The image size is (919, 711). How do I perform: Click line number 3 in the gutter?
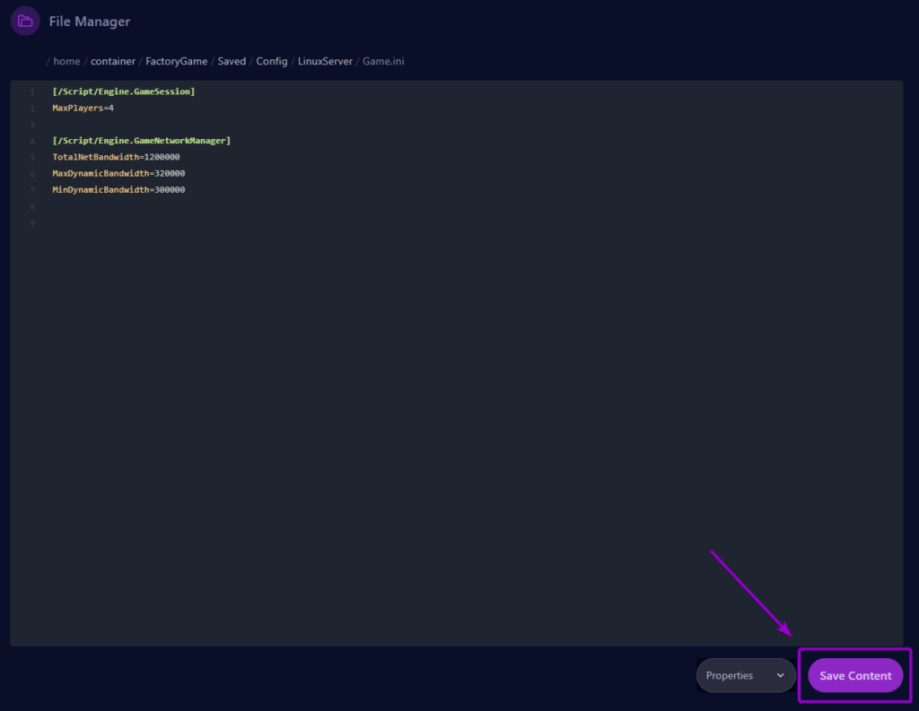(31, 125)
